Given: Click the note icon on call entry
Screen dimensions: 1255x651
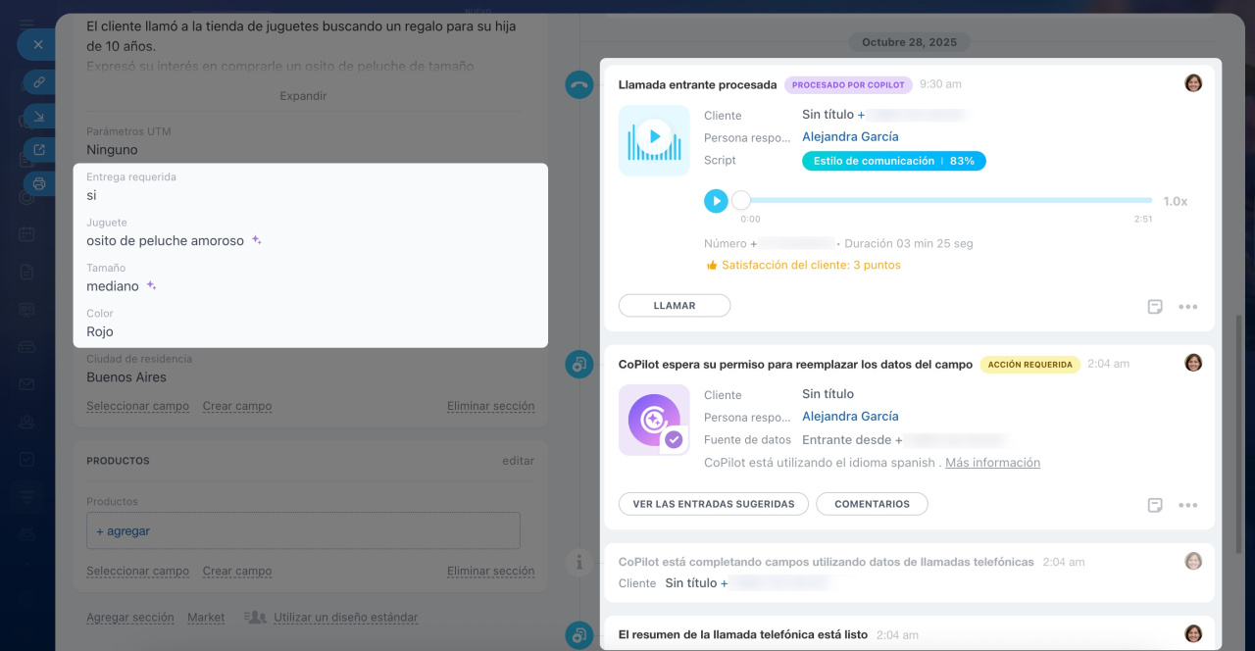Looking at the screenshot, I should pyautogui.click(x=1155, y=307).
